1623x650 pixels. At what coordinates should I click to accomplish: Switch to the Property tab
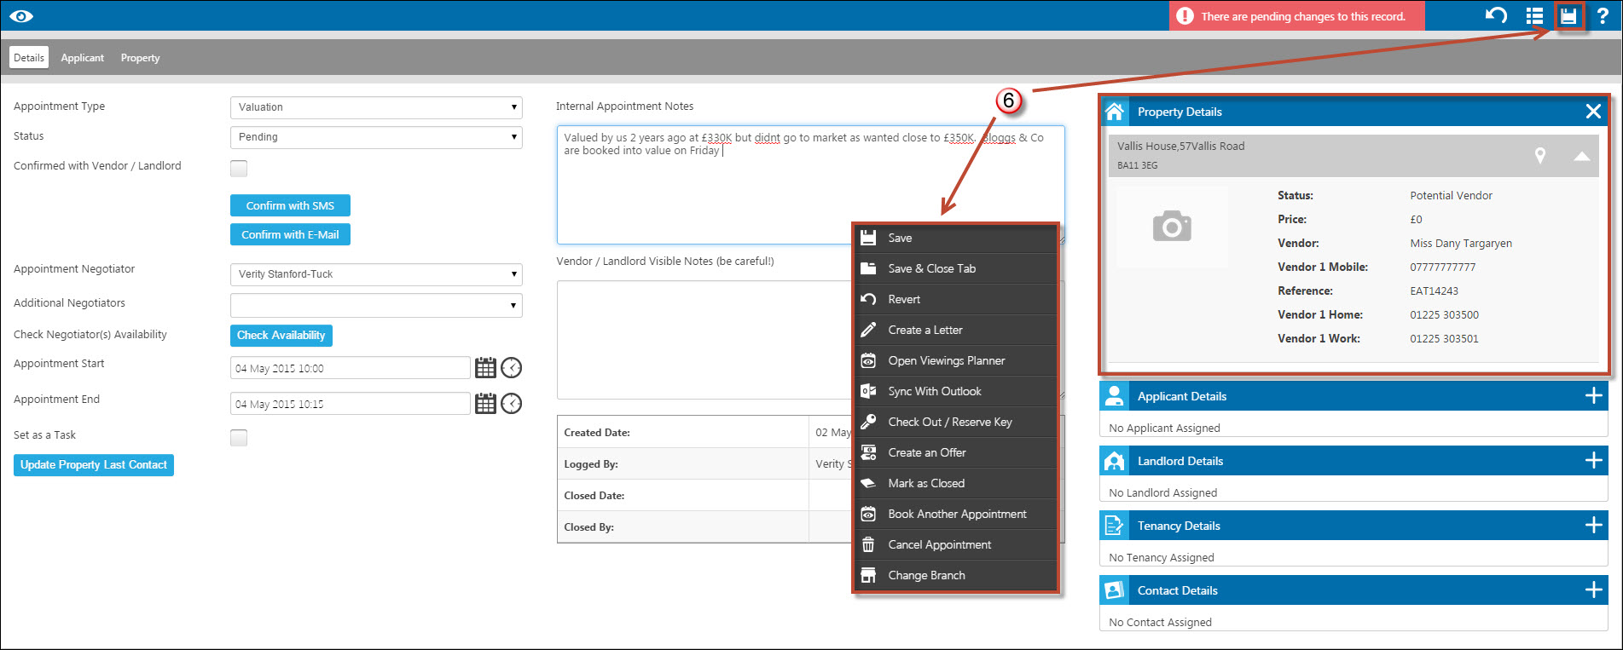(140, 58)
